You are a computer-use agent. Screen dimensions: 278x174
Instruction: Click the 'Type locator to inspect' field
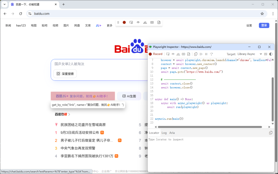point(211,139)
